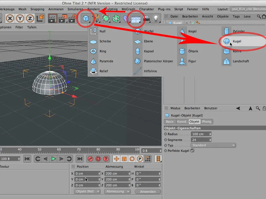Viewport: 266px width, 199px height.
Task: Switch to the Phong tab
Action: 206,121
